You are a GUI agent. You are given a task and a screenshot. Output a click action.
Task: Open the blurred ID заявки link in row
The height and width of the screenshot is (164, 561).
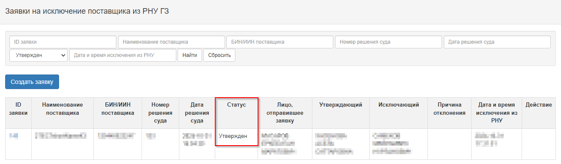[14, 136]
